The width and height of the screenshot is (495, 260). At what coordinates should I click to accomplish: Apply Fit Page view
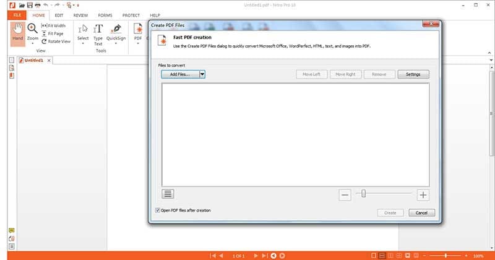pos(53,33)
